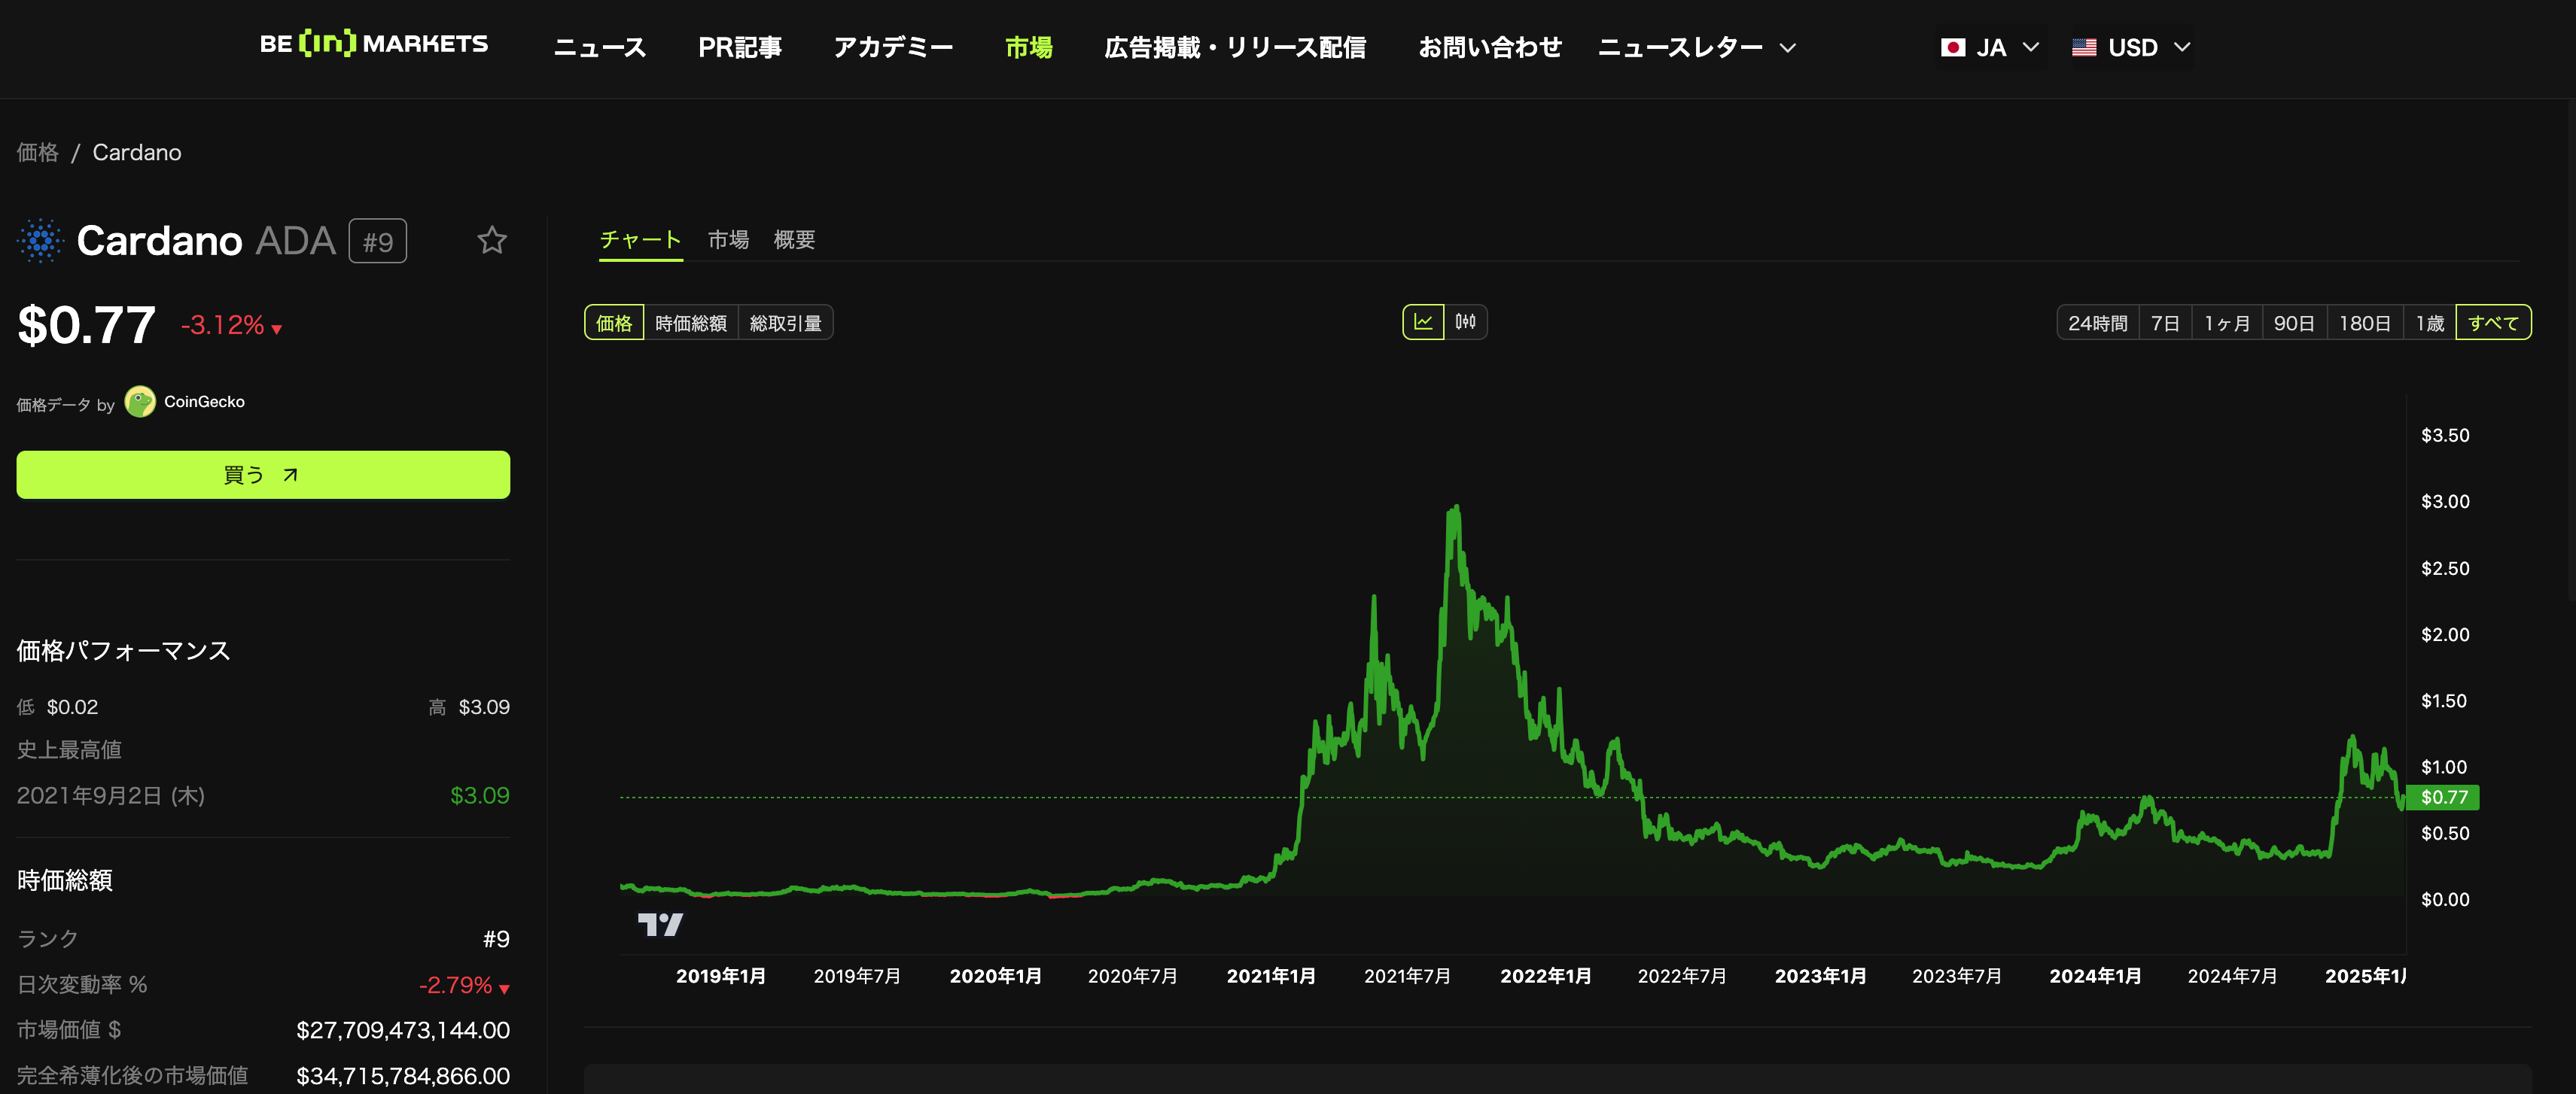The width and height of the screenshot is (2576, 1094).
Task: Click the 価格 breadcrumb link
Action: tap(37, 152)
